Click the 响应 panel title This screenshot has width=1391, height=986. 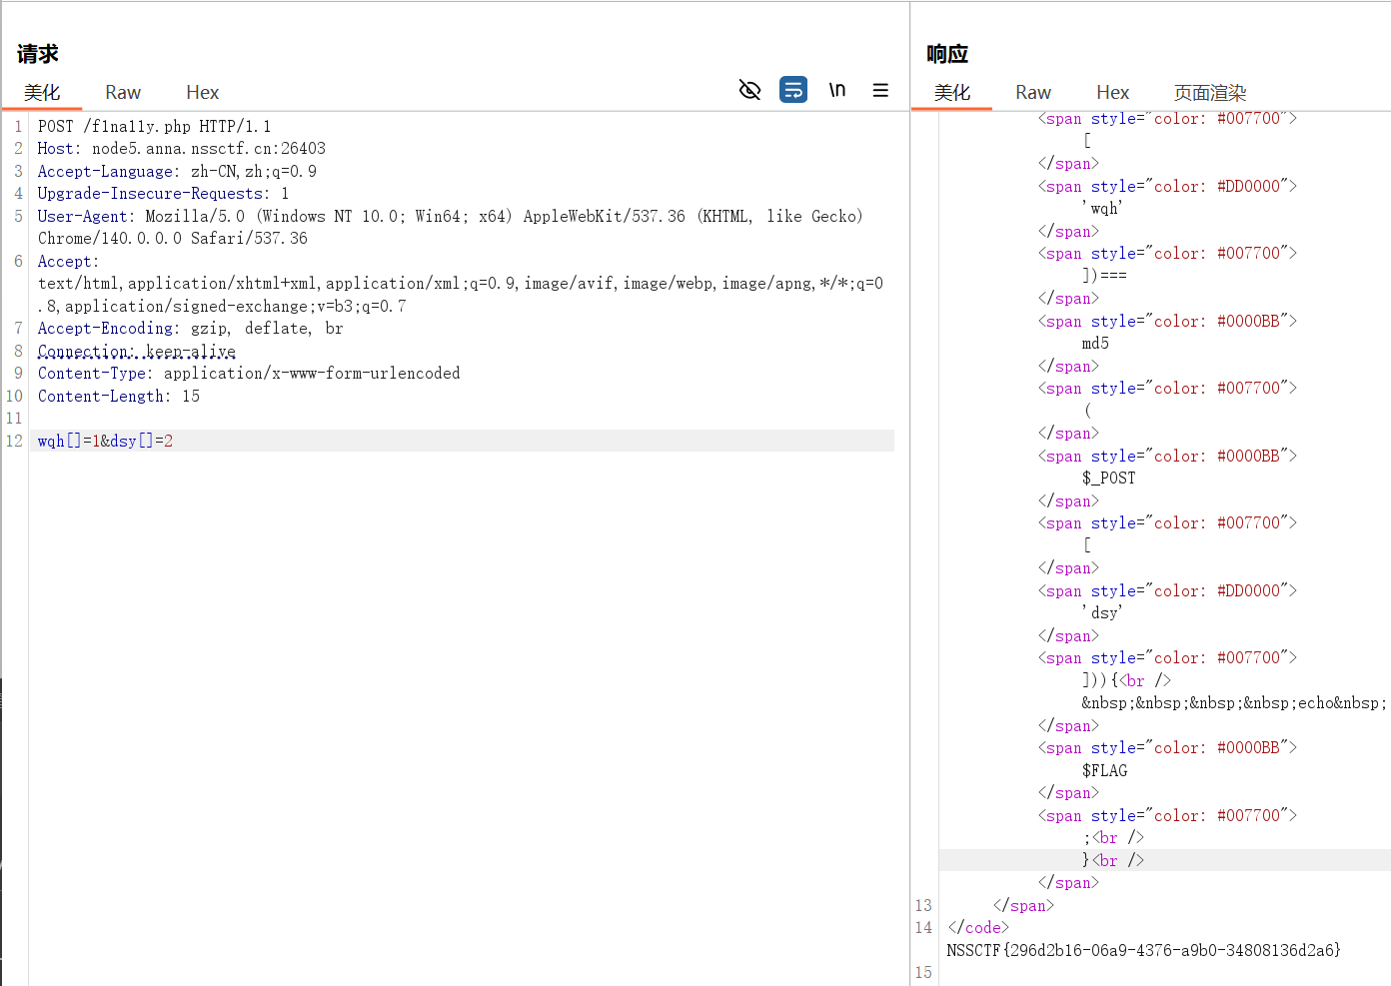[x=947, y=54]
